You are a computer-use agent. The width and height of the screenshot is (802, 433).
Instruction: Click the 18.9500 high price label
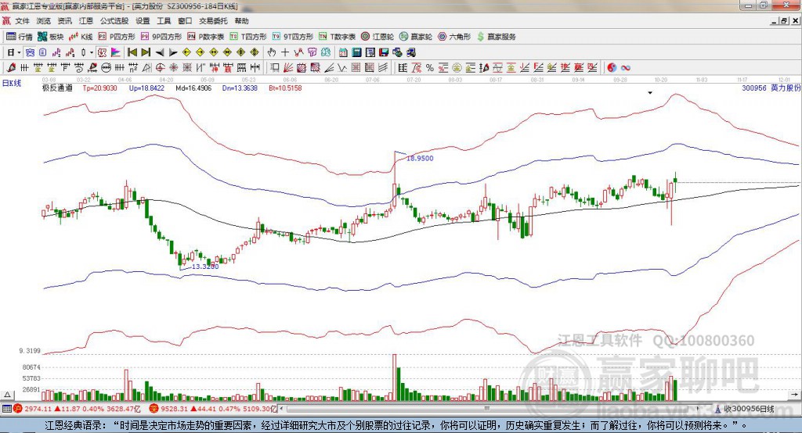click(420, 159)
